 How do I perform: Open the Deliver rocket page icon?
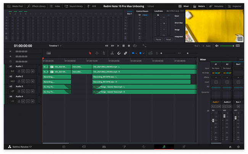pyautogui.click(x=184, y=147)
